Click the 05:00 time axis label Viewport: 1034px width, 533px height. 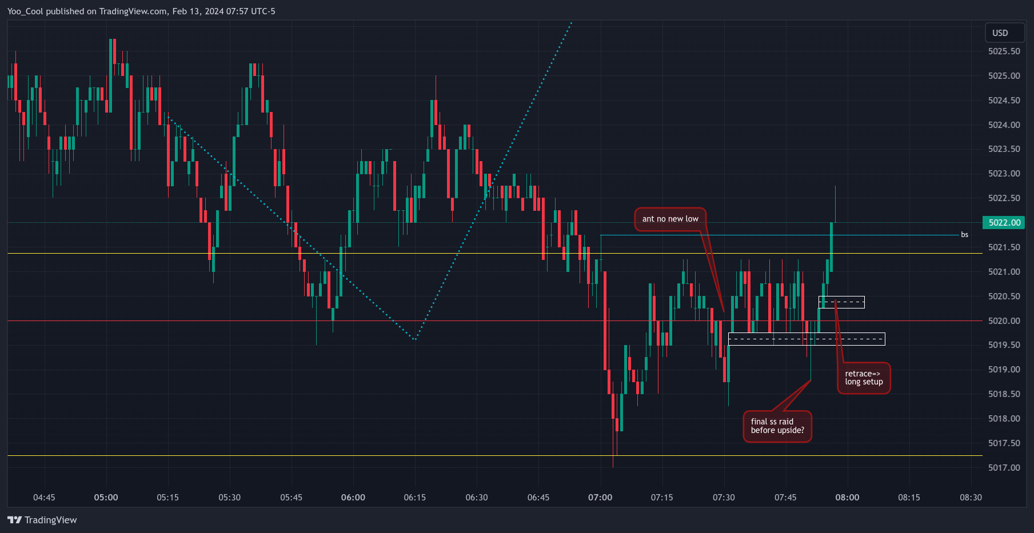pyautogui.click(x=106, y=498)
